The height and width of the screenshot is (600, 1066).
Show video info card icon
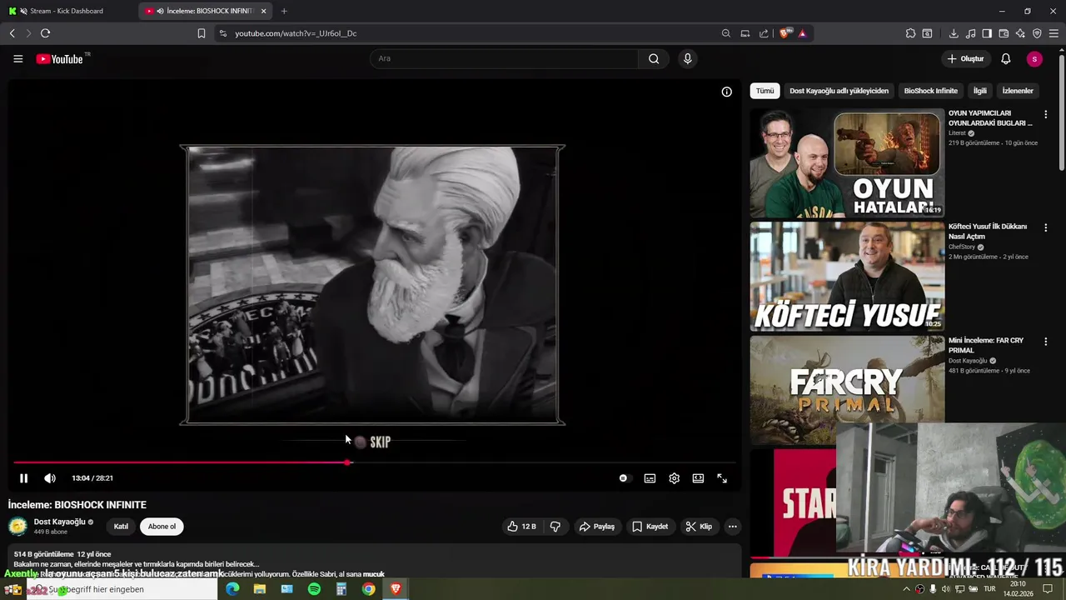coord(726,92)
